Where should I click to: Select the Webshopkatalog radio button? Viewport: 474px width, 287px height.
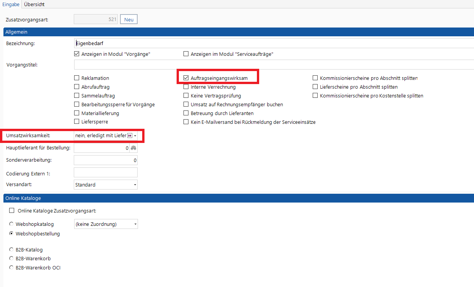11,224
